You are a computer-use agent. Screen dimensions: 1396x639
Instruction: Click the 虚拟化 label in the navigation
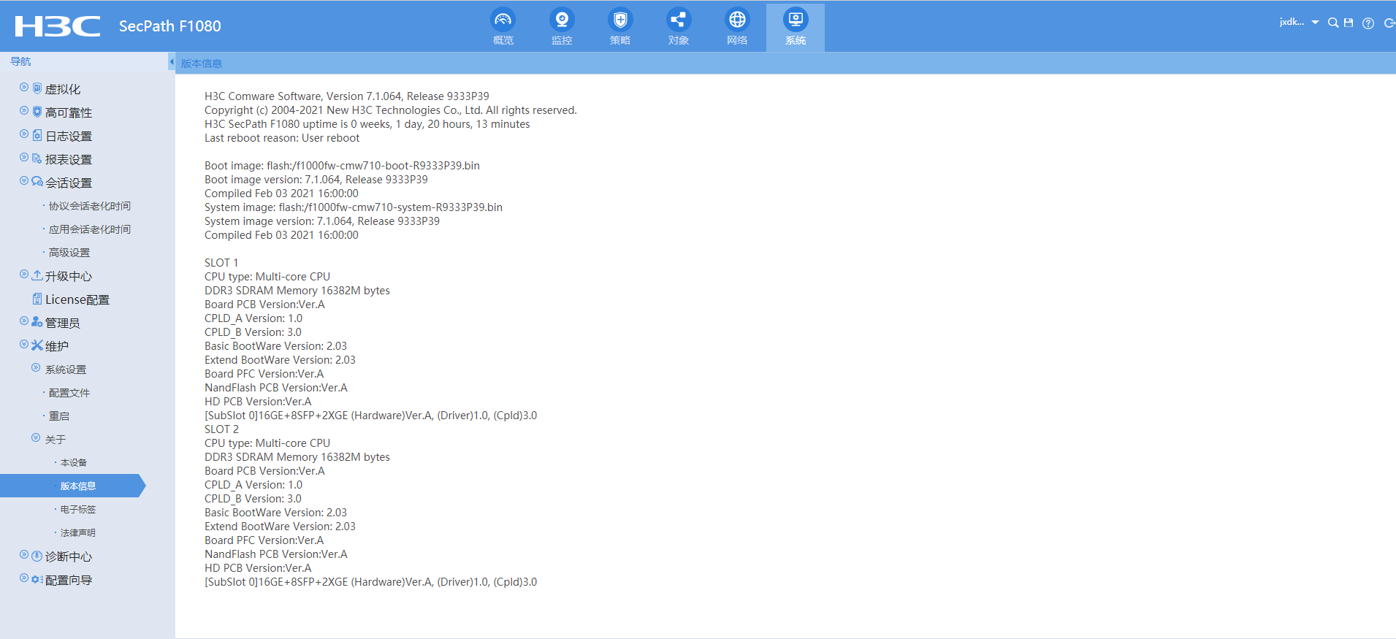point(63,89)
